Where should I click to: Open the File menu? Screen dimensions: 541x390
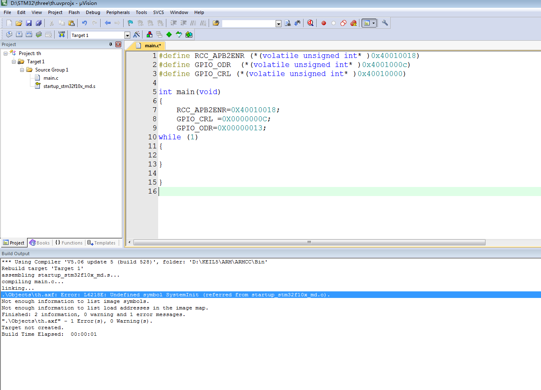point(7,12)
